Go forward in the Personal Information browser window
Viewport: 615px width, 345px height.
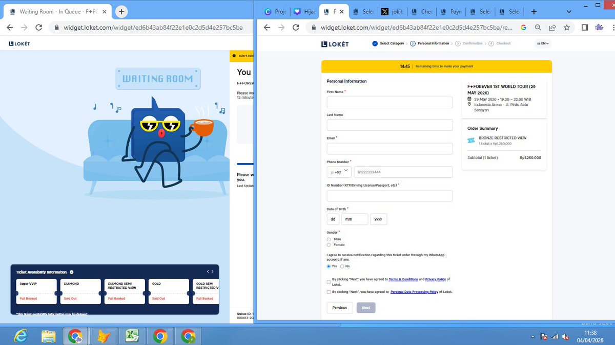(280, 28)
